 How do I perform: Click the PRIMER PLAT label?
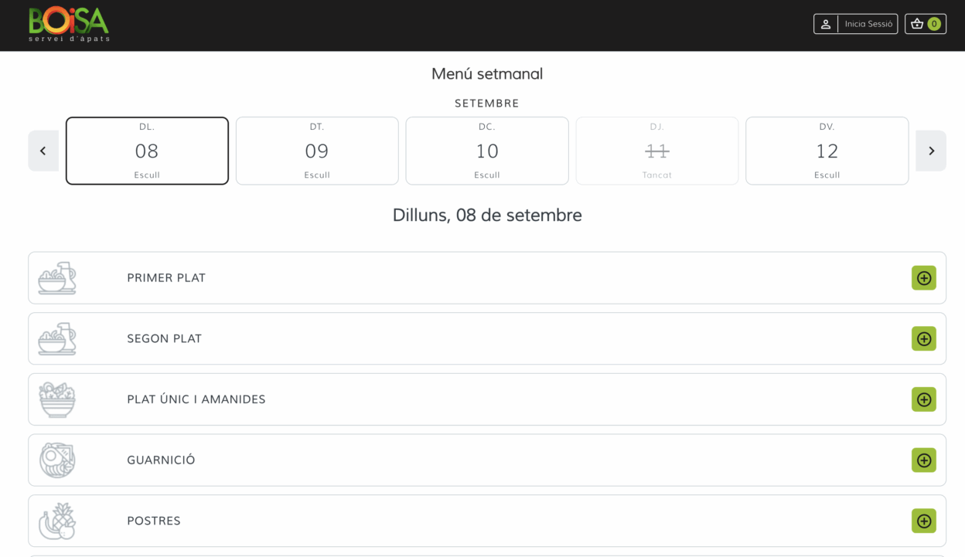click(x=166, y=278)
